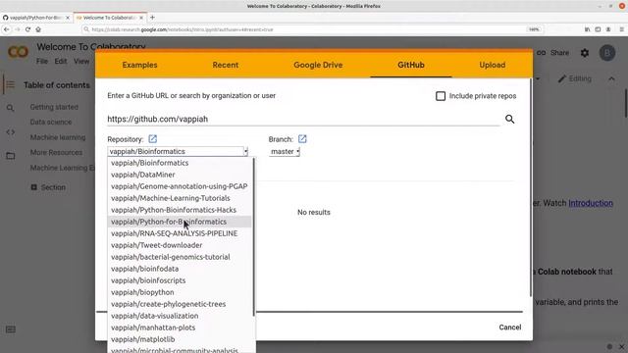
Task: Select vappiah/Tweet-downloader repository
Action: pos(180,245)
